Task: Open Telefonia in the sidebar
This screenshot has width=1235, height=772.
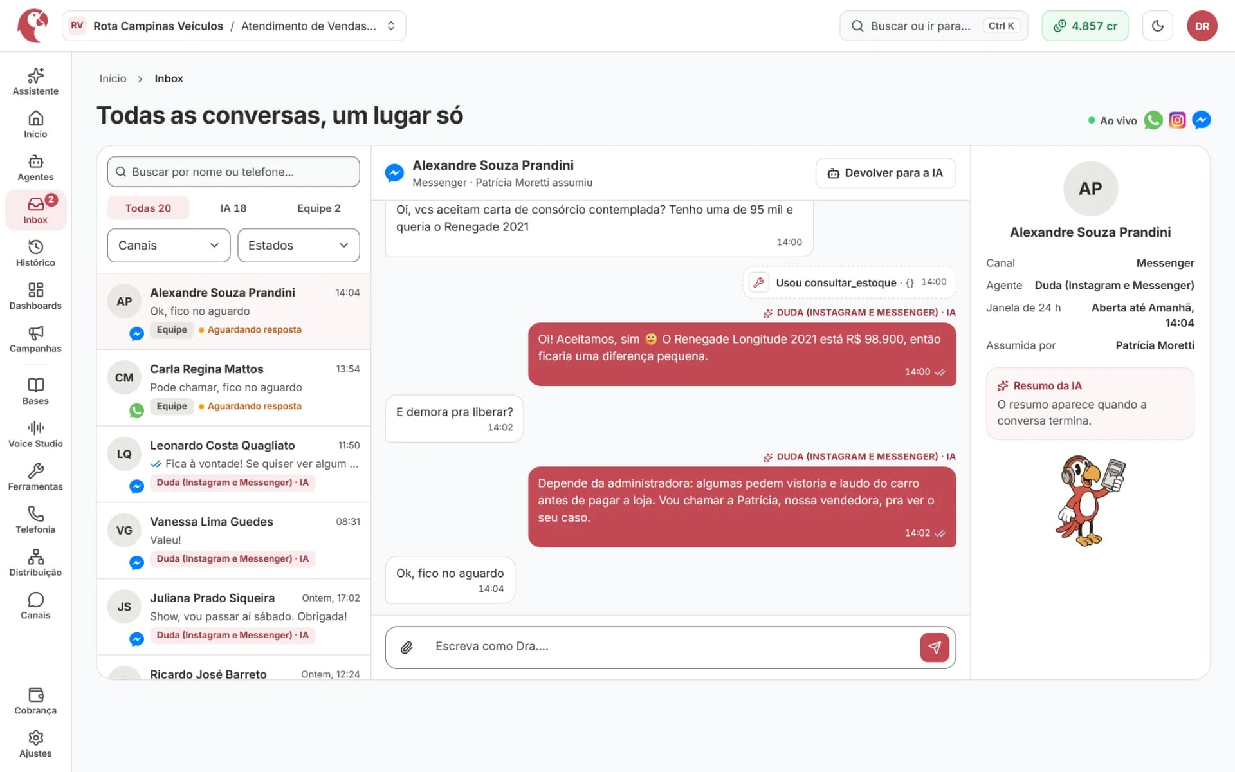Action: [x=35, y=520]
